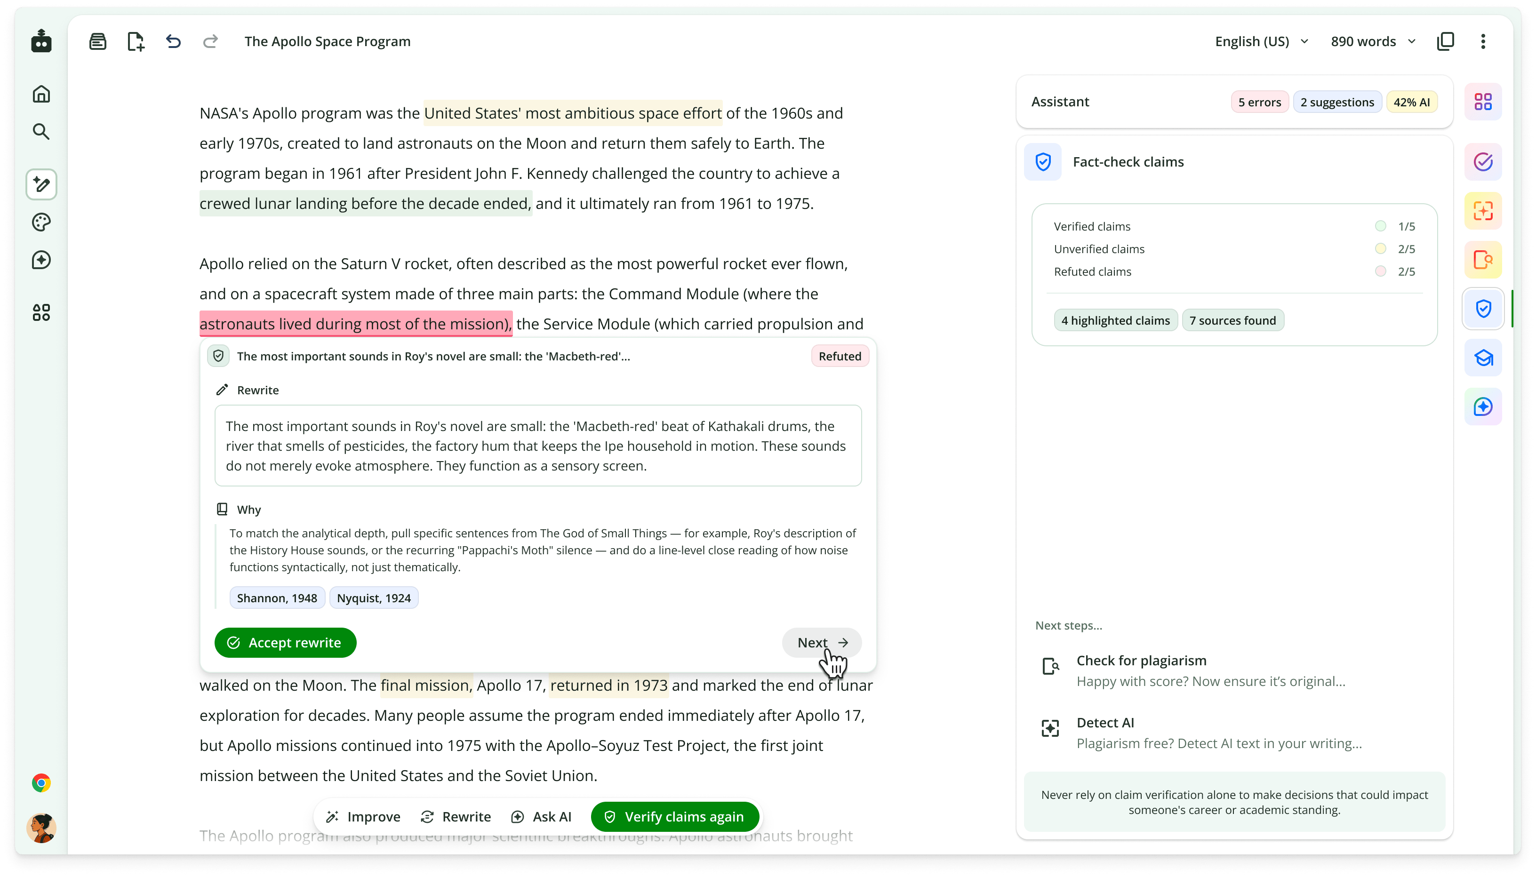
Task: Open the Shannon, 1948 source chip
Action: coord(277,598)
